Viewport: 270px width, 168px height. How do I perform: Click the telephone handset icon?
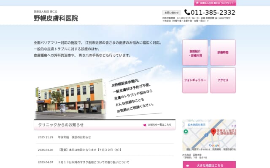[187, 13]
